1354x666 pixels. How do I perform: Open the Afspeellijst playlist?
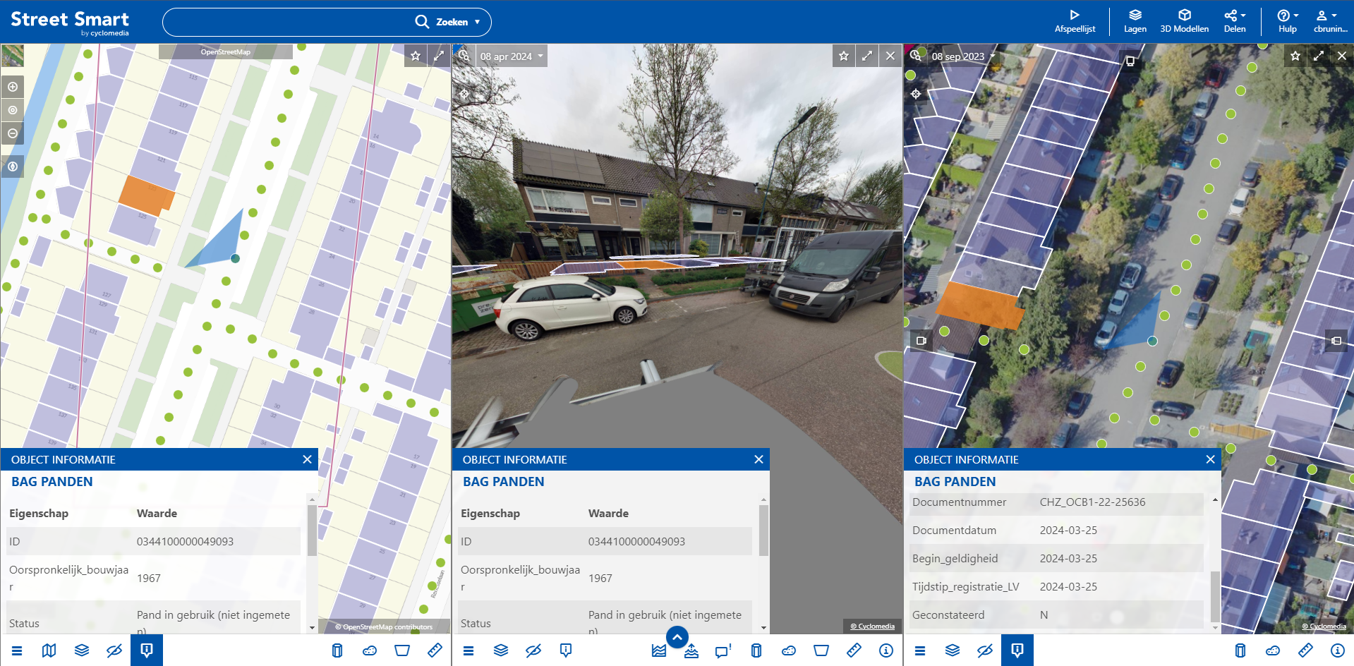tap(1075, 21)
